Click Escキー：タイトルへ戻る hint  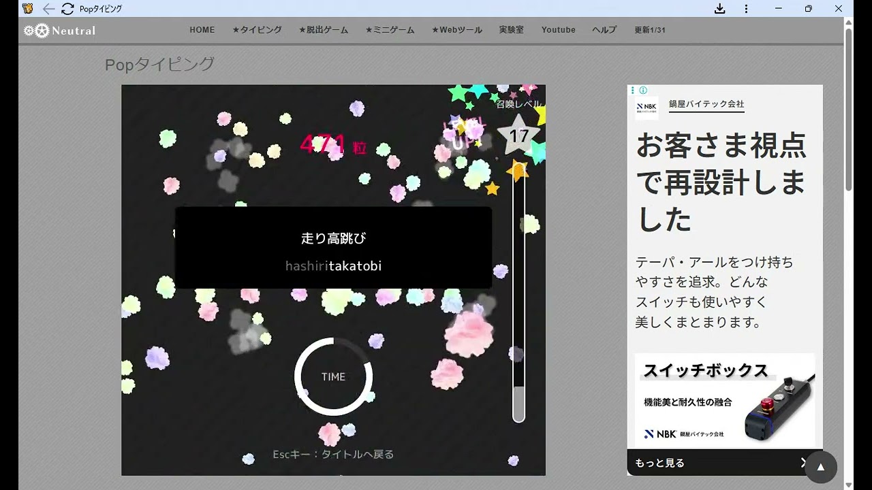pos(333,455)
